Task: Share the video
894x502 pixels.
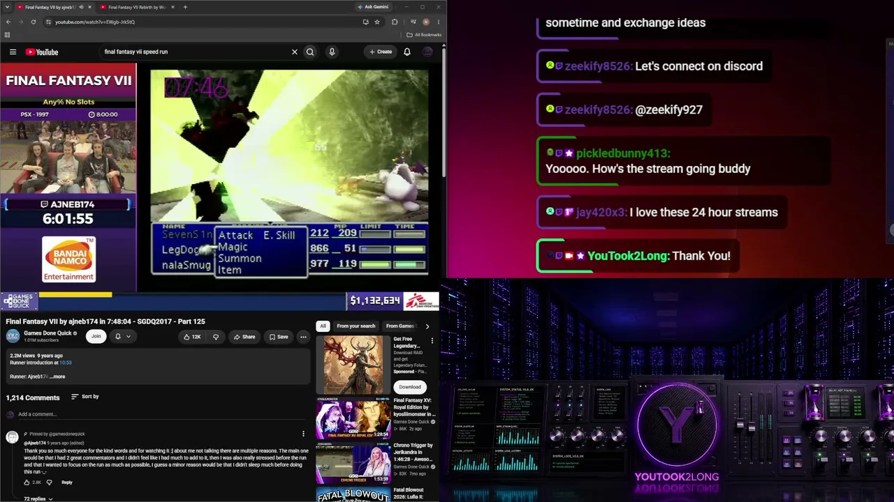Action: point(244,337)
